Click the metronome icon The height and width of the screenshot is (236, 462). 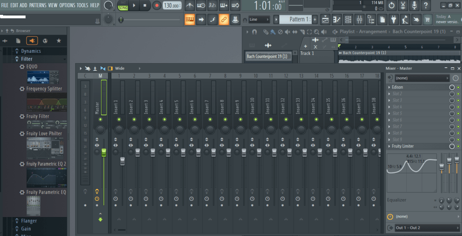click(189, 5)
